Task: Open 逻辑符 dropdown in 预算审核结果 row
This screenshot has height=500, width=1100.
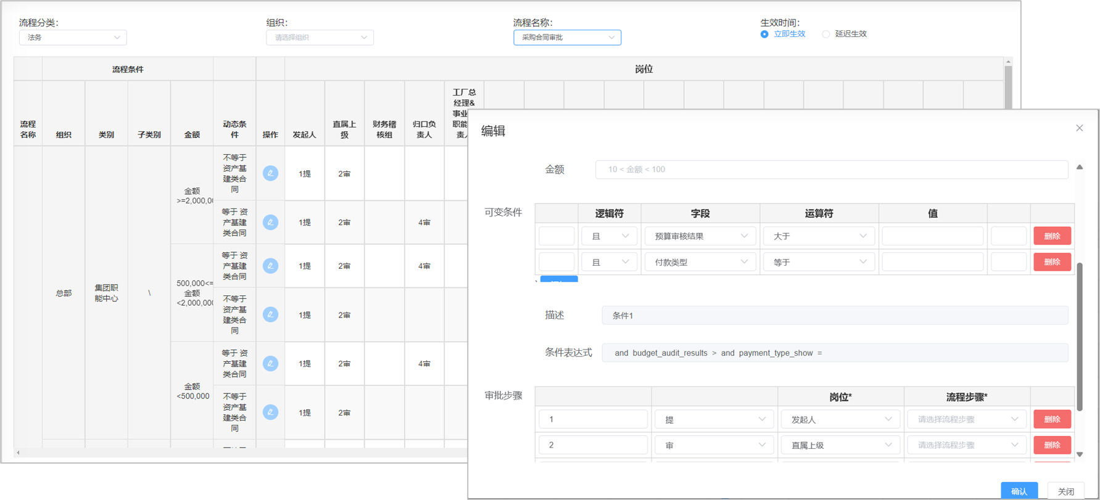Action: [609, 236]
